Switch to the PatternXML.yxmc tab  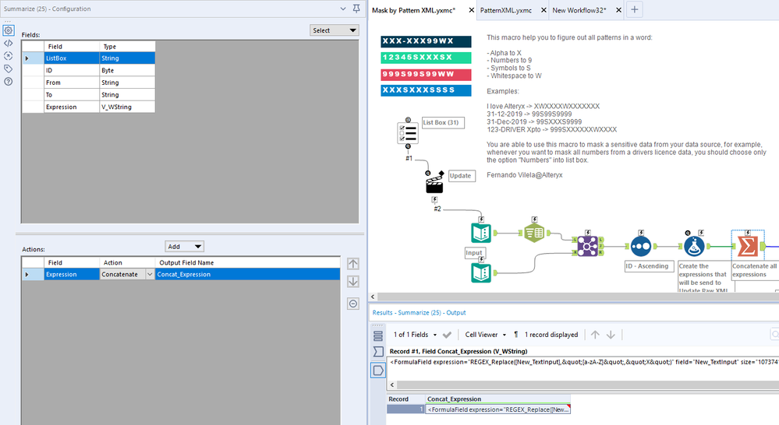tap(506, 10)
